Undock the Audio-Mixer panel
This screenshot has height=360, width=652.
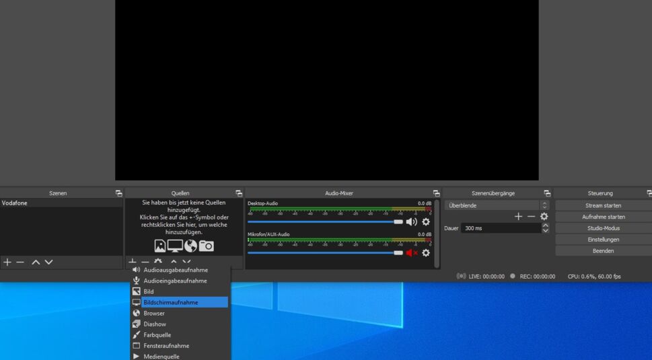436,194
